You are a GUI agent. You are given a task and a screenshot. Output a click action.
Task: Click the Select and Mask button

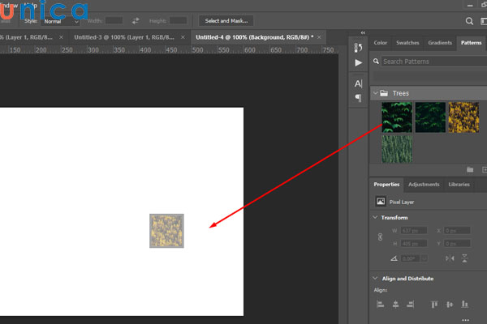tap(226, 20)
